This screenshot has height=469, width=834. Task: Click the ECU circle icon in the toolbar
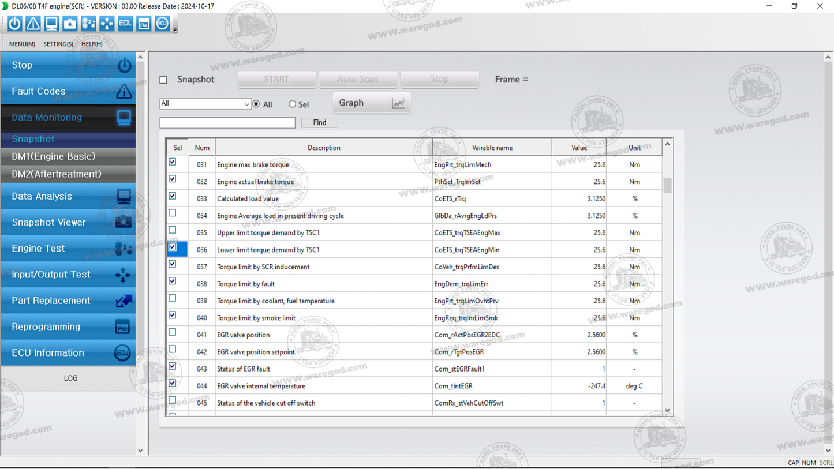point(162,24)
